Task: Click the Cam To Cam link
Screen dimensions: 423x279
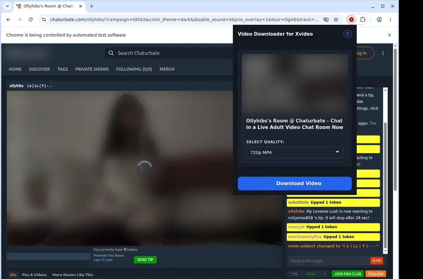Action: click(x=103, y=260)
